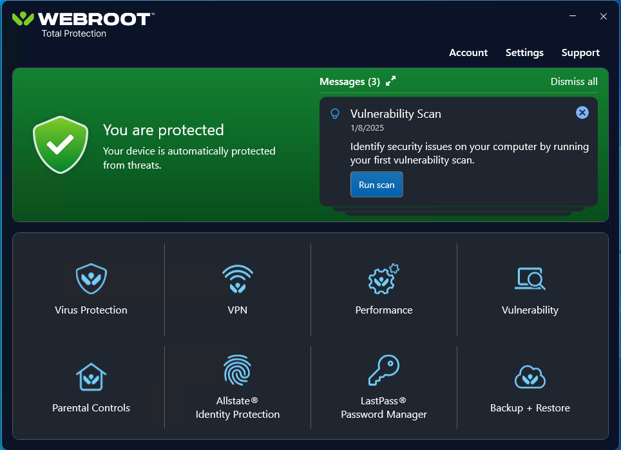Dismiss the Vulnerability Scan message
621x450 pixels.
582,113
